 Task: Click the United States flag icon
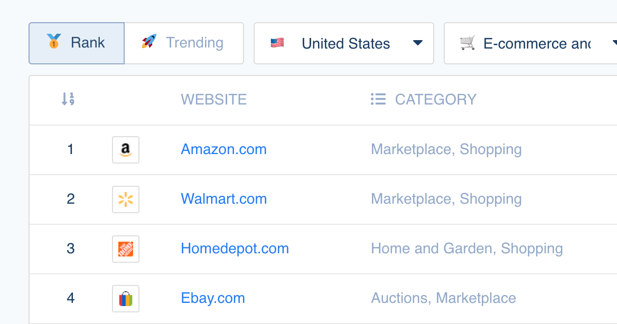[277, 43]
